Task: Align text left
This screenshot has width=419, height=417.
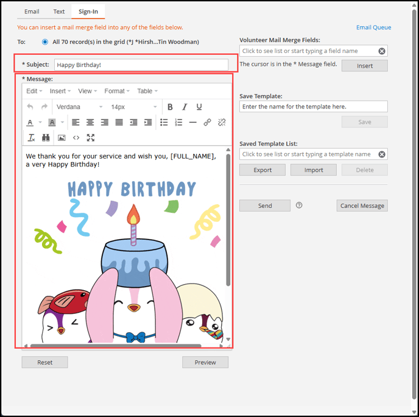Action: [x=76, y=123]
